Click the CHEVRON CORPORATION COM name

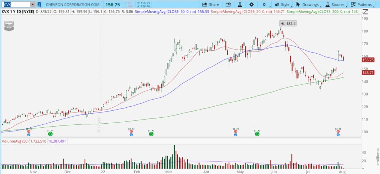[72, 4]
